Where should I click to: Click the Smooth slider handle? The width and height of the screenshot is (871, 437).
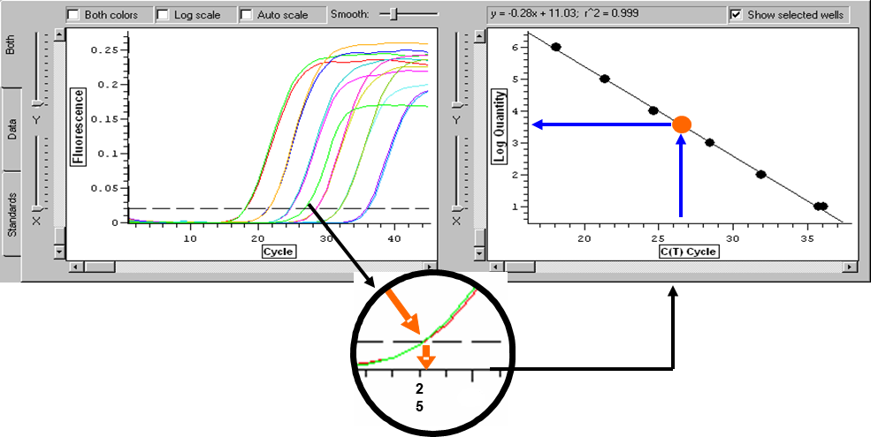point(393,14)
